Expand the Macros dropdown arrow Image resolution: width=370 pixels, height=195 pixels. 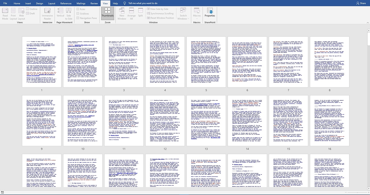[197, 19]
